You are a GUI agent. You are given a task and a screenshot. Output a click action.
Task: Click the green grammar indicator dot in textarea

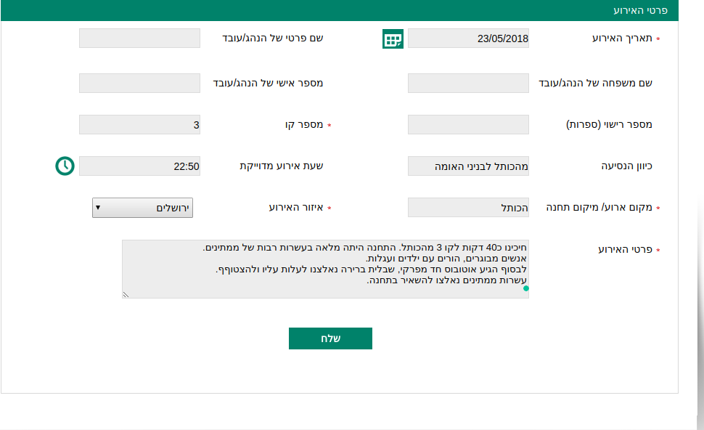coord(526,288)
